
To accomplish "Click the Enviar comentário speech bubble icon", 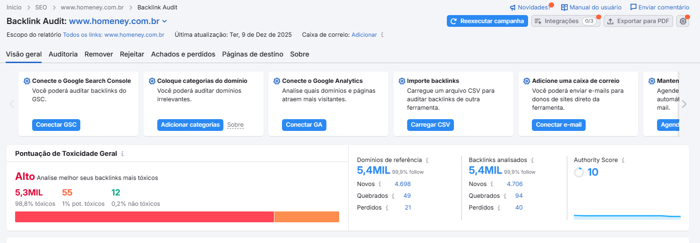I will tap(633, 8).
